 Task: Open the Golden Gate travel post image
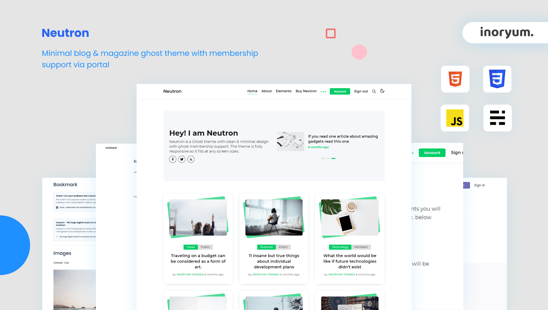coord(198,217)
